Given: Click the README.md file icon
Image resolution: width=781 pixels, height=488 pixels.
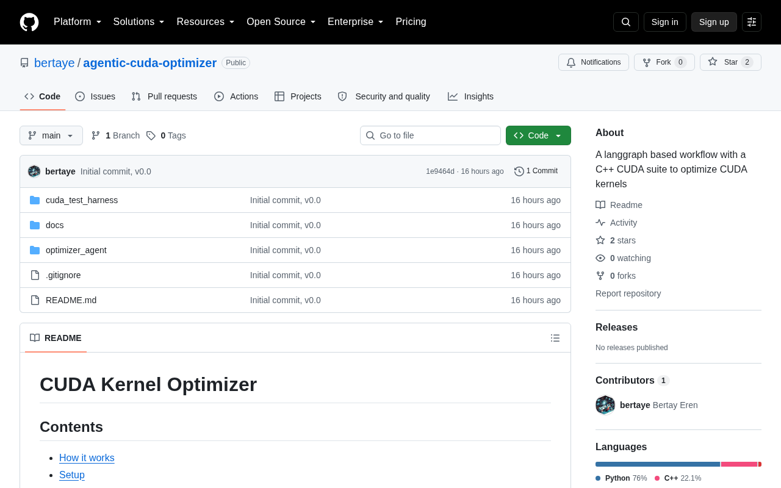Looking at the screenshot, I should (35, 300).
